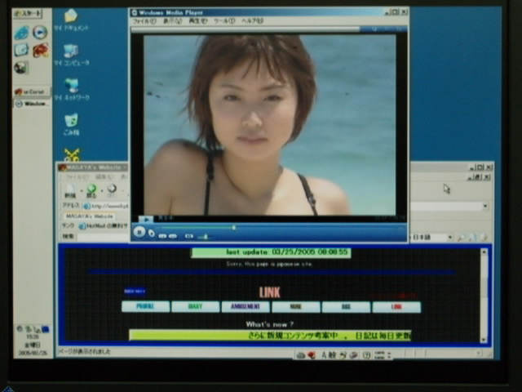Open the Play menu in Media Player
522x392 pixels.
point(197,21)
